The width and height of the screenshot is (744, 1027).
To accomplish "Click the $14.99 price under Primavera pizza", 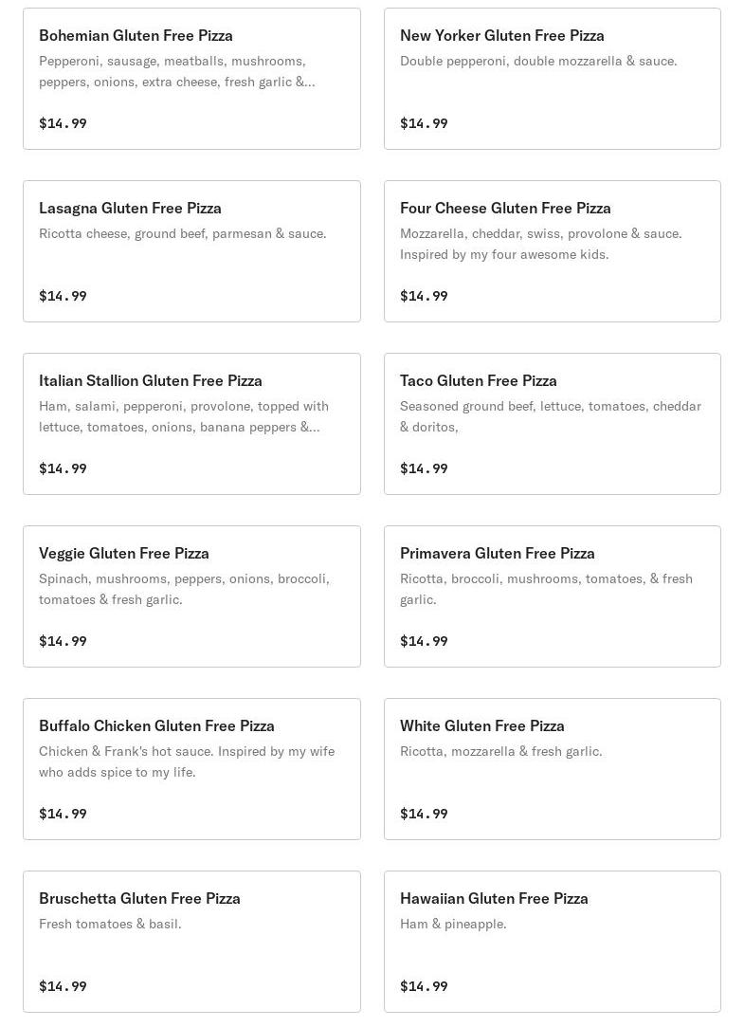I will pos(424,641).
